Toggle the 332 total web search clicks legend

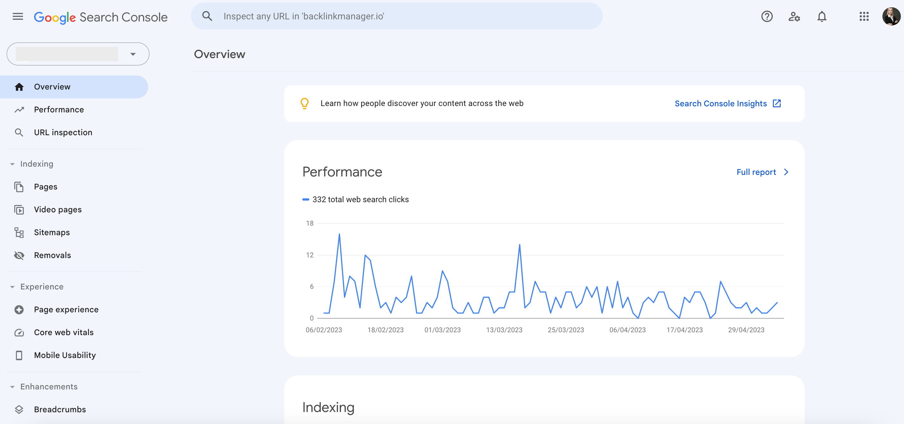coord(356,199)
